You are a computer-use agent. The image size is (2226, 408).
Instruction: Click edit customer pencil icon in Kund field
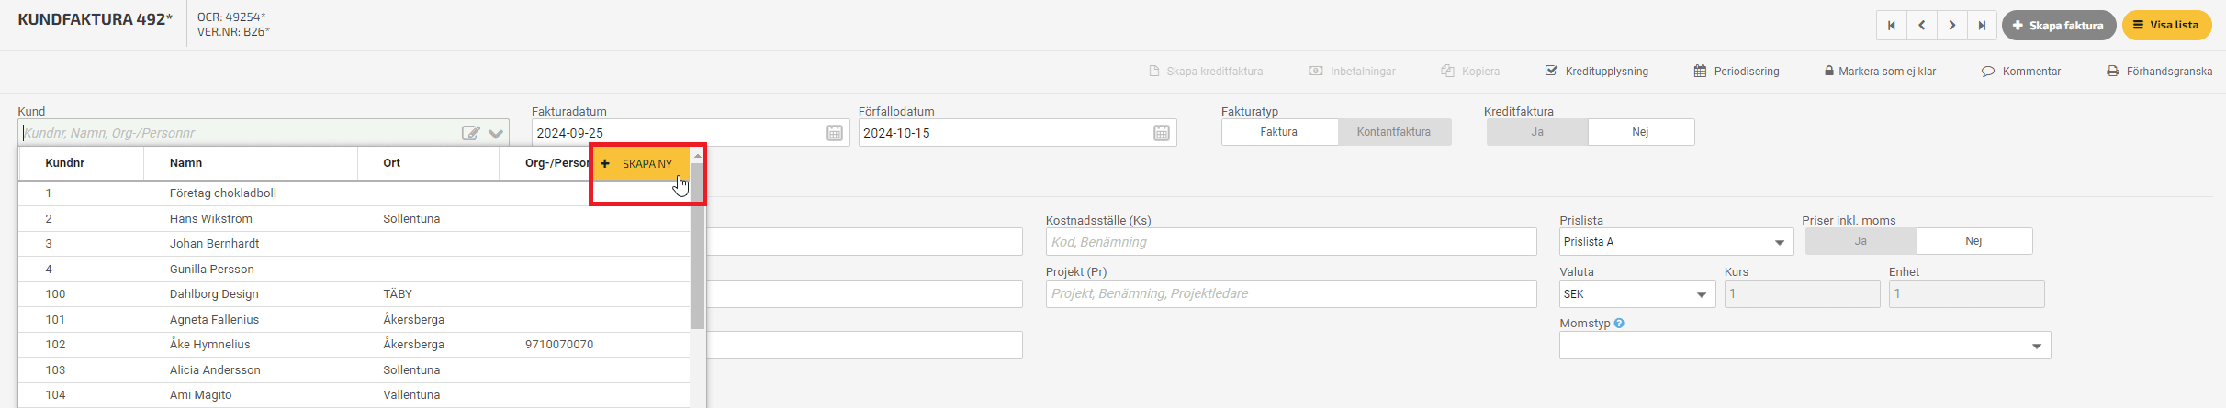470,133
